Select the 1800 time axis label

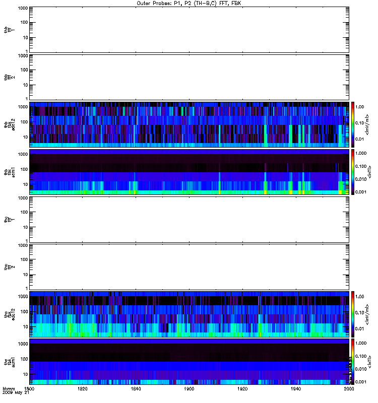pos(30,389)
